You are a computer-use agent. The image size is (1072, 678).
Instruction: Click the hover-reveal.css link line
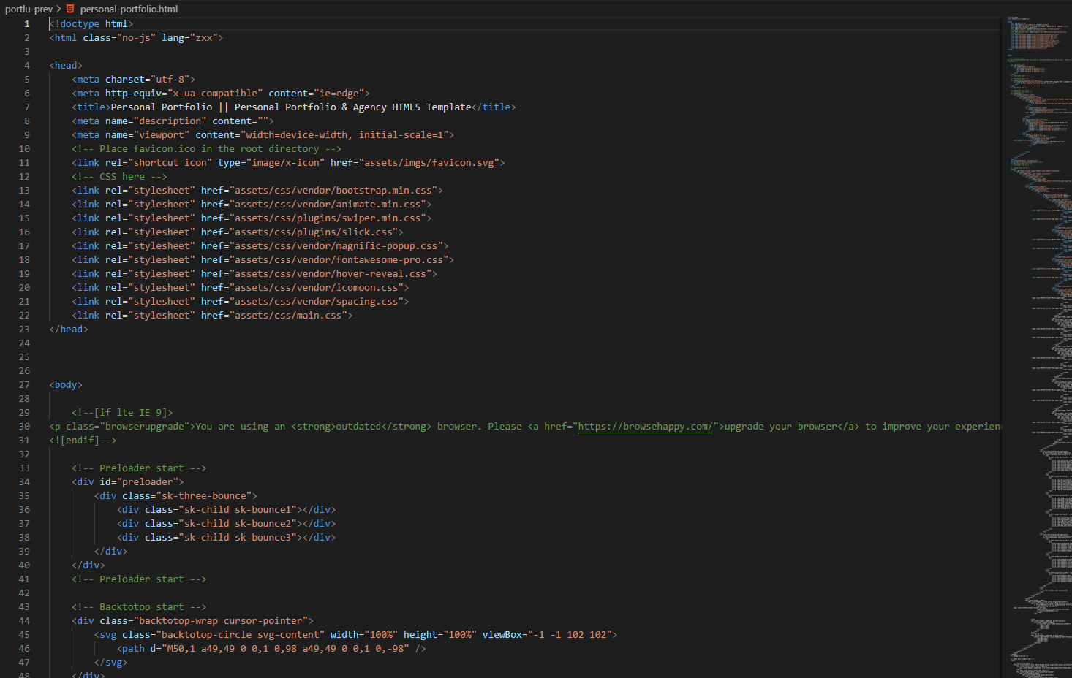tap(254, 274)
